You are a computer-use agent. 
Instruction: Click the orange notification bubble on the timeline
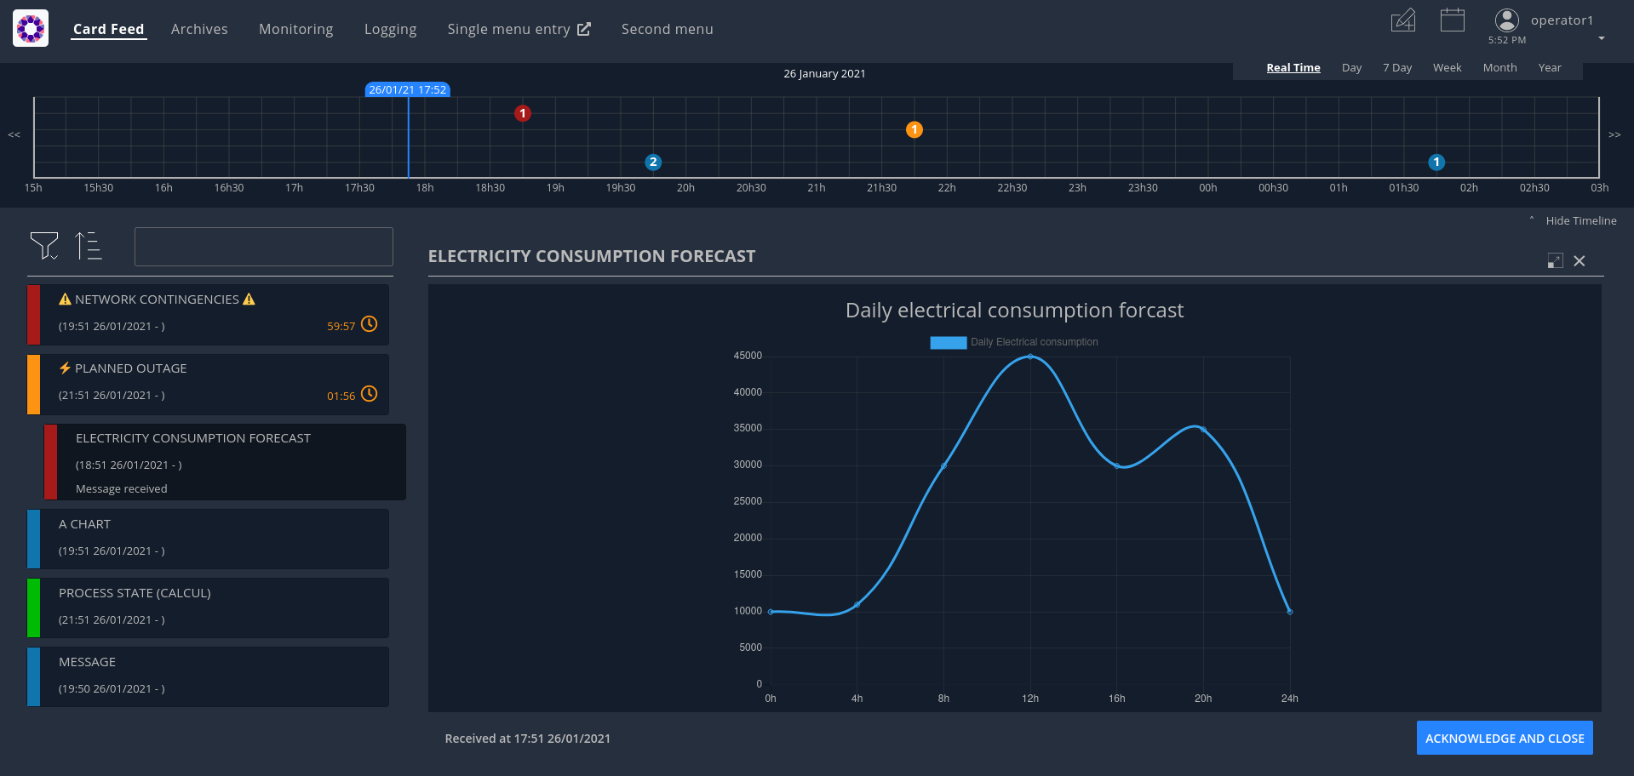(914, 129)
